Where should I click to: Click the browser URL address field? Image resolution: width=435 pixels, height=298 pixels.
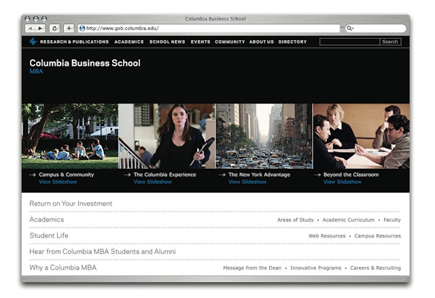209,29
